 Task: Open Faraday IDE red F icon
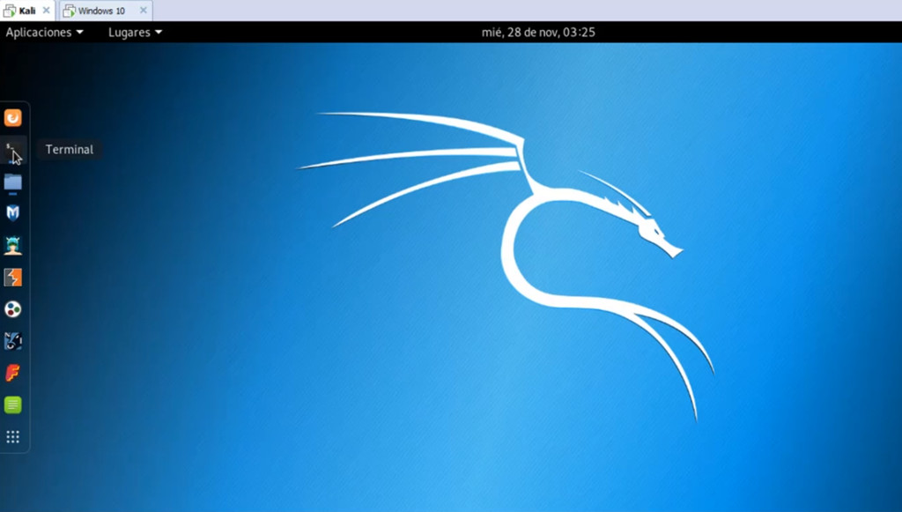tap(12, 373)
